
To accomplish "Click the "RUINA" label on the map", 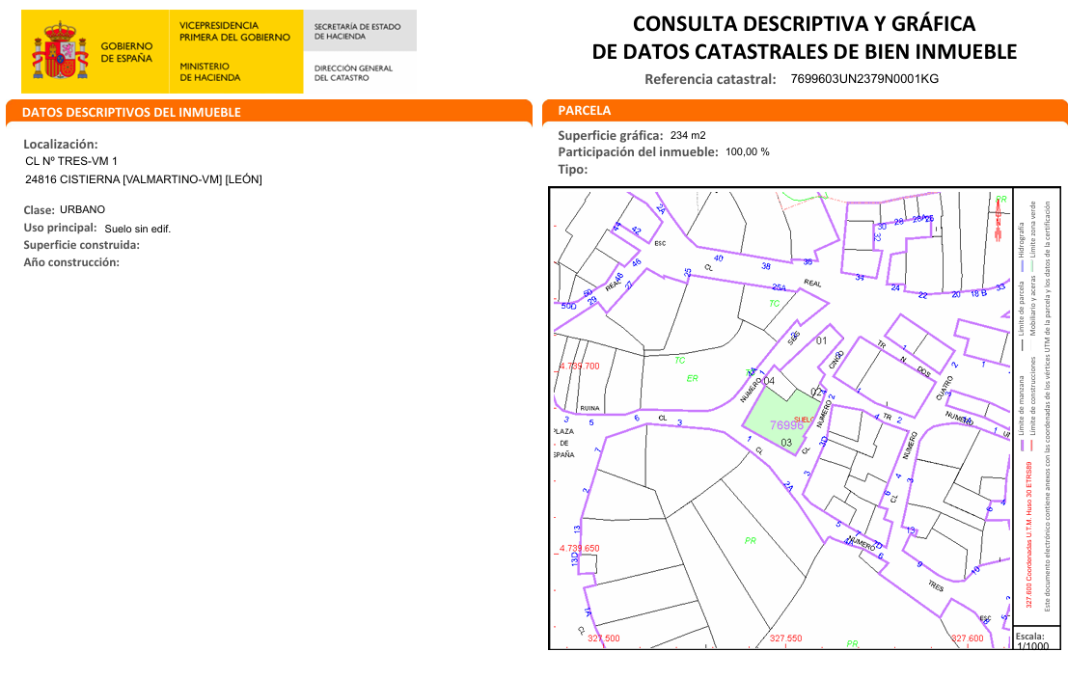I will (589, 409).
